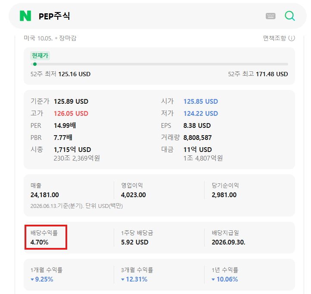The image size is (311, 294).
Task: Click the 당기순이익 2,981.00 figure
Action: tap(224, 195)
